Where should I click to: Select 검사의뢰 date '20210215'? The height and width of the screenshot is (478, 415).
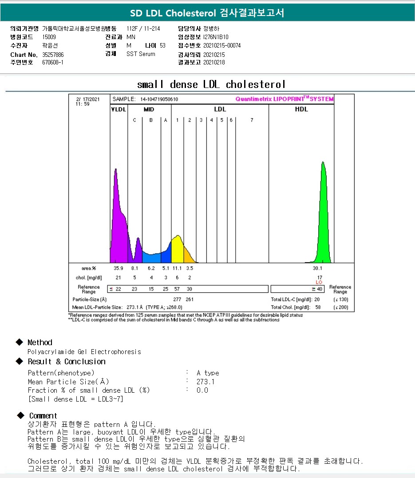(214, 55)
